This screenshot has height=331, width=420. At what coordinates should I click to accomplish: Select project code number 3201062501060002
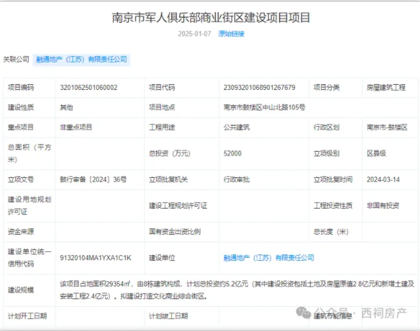[88, 87]
